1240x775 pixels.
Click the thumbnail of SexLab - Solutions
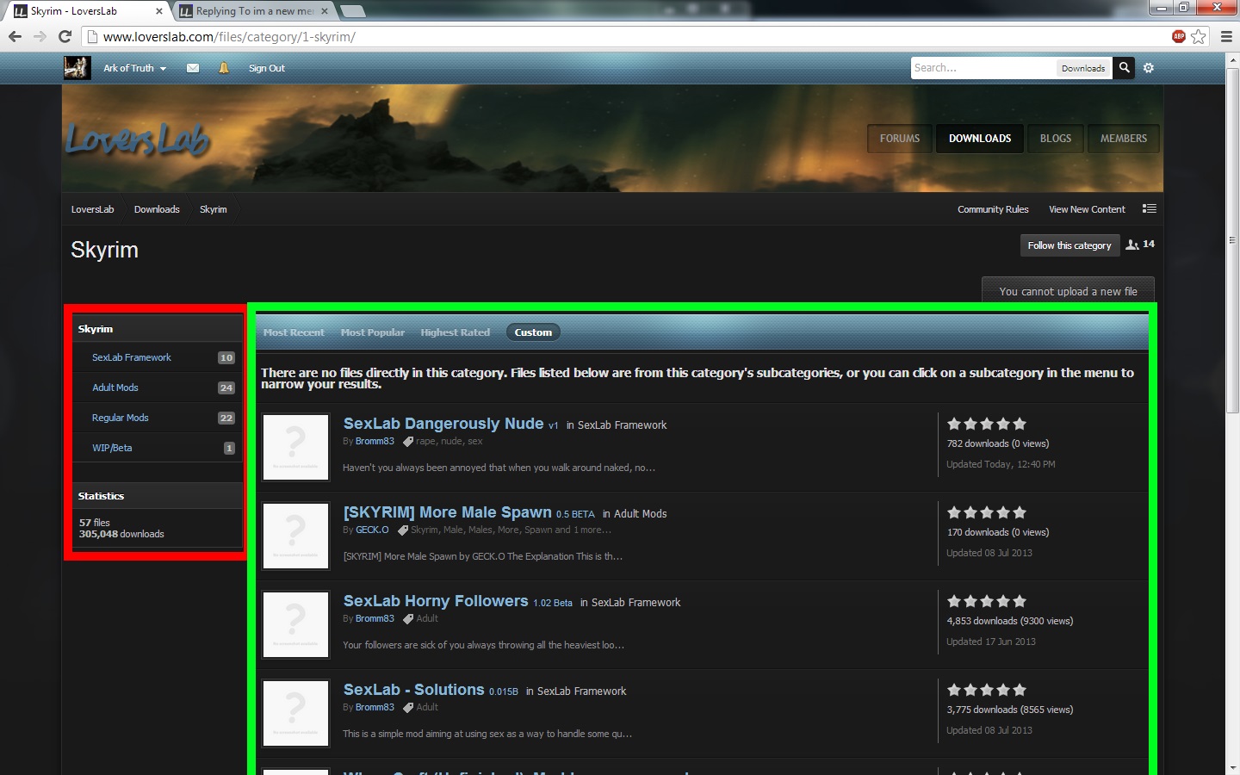click(295, 713)
